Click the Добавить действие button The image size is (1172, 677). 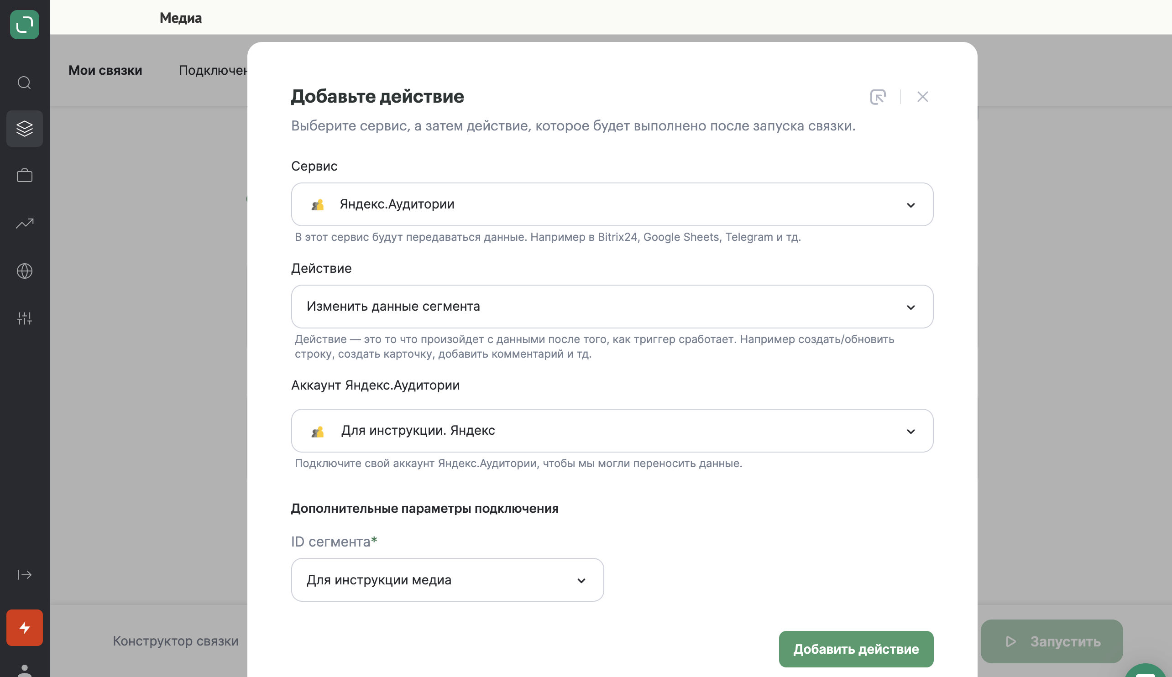pos(856,650)
